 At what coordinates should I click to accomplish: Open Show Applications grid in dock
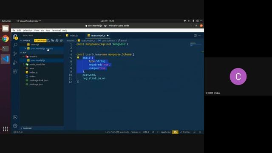6,129
